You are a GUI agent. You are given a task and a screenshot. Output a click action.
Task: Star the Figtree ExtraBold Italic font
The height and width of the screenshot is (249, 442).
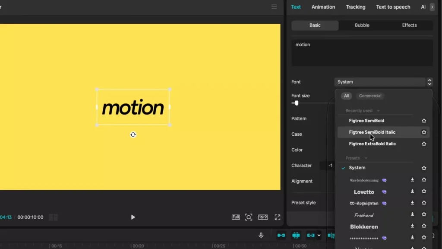(x=424, y=144)
